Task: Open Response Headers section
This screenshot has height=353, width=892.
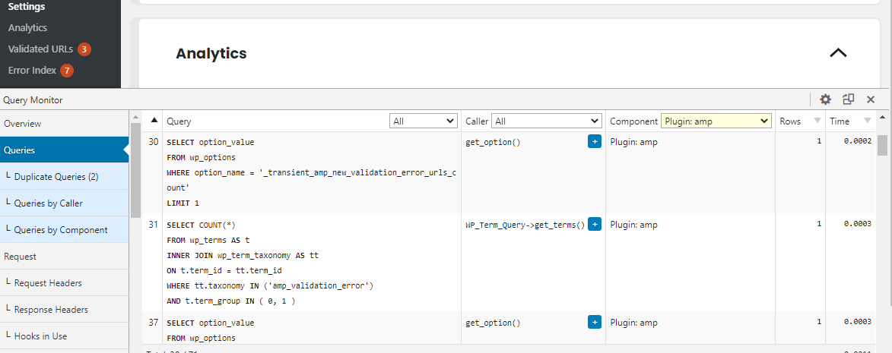Action: click(x=65, y=309)
